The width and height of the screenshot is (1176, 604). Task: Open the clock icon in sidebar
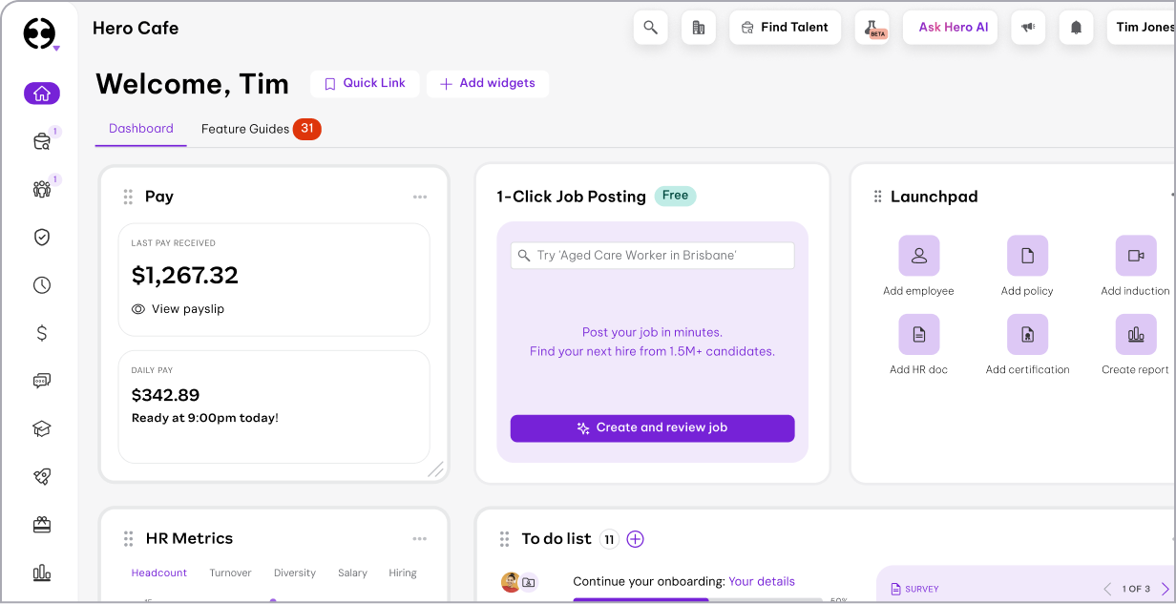42,285
